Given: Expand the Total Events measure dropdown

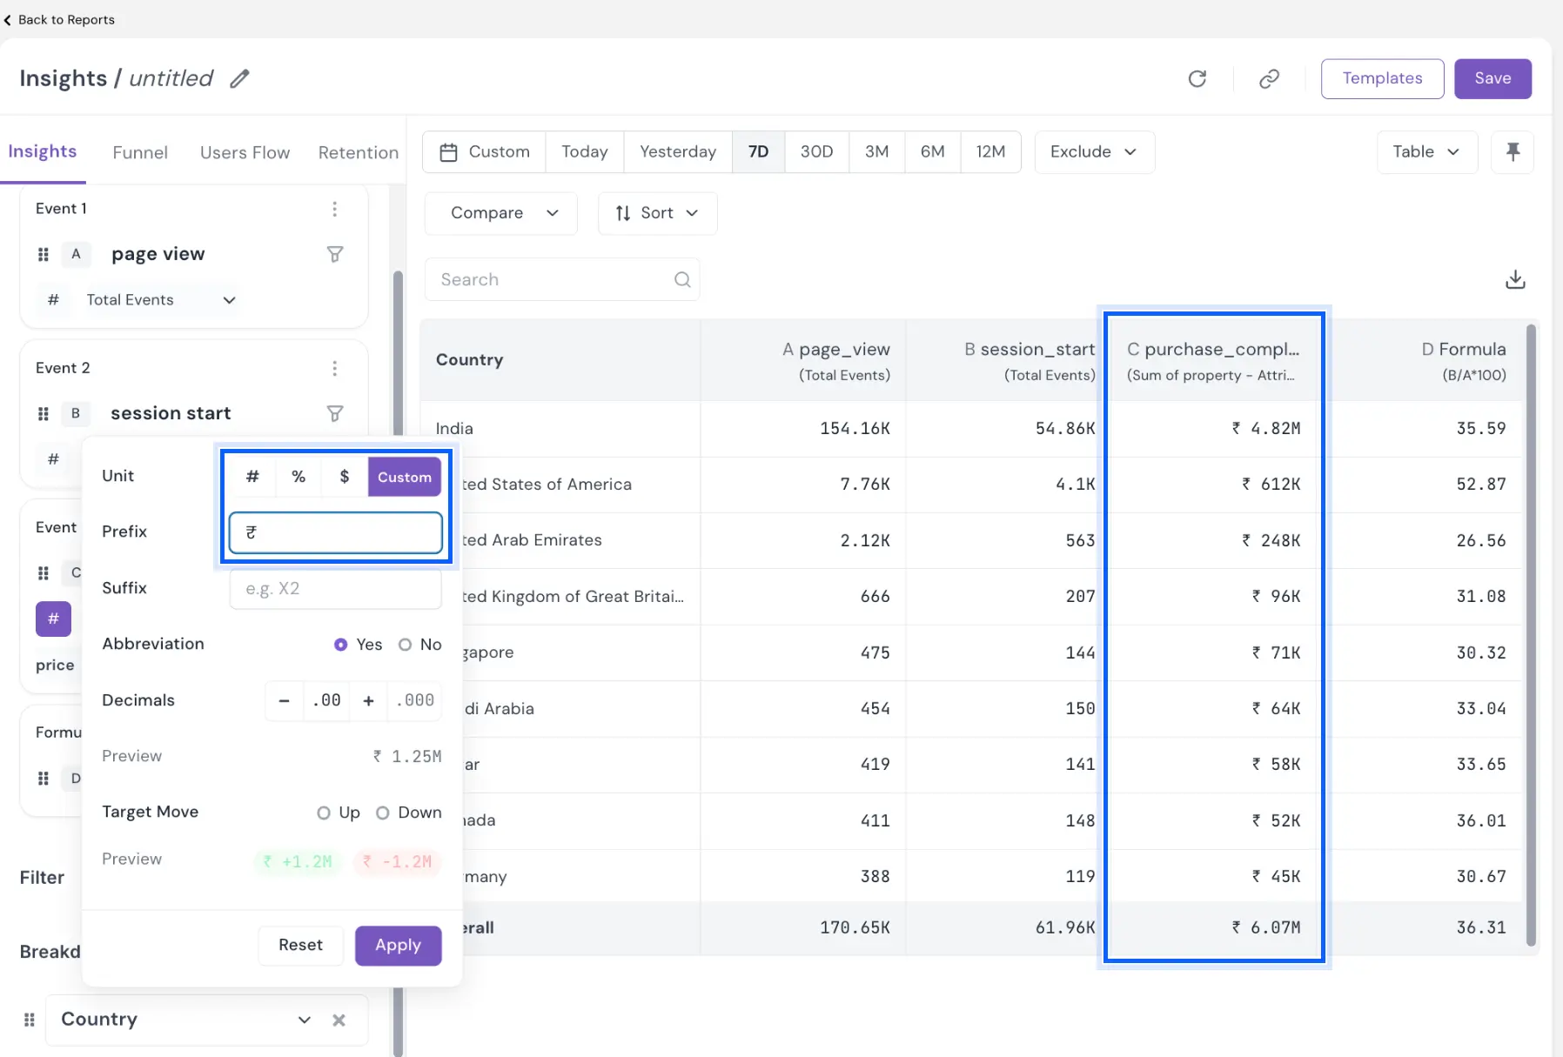Looking at the screenshot, I should 161,300.
